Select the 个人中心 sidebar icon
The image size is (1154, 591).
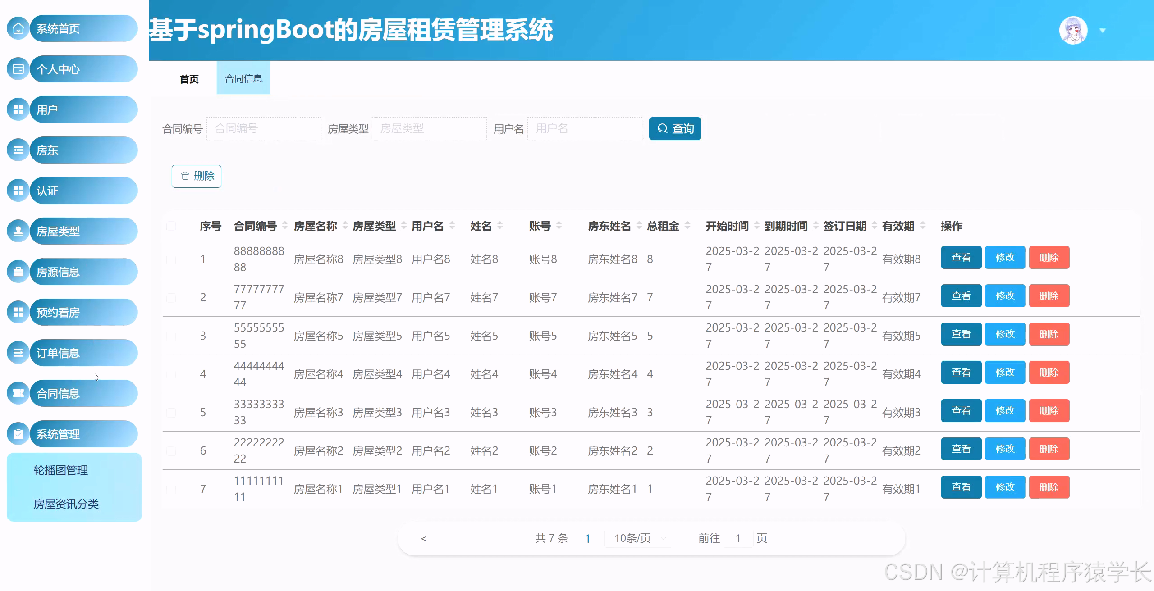[x=18, y=68]
